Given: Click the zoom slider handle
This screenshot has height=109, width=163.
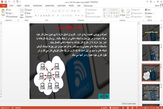Looking at the screenshot, I should [145, 108].
